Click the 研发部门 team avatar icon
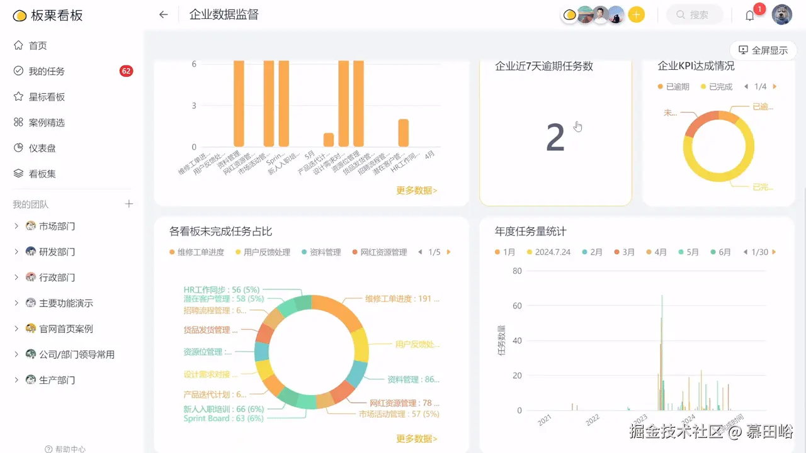Viewport: 806px width, 453px height. [31, 252]
